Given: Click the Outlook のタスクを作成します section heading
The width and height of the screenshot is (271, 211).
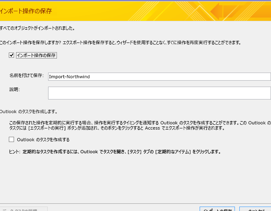Looking at the screenshot, I should tap(28, 112).
